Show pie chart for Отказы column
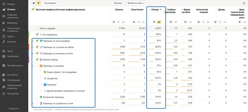Viewport: 248px width, 112px height. point(154,22)
